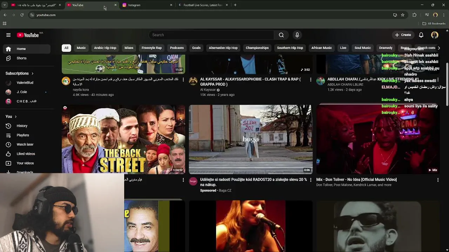Select the Music filter chip
The height and width of the screenshot is (252, 449).
click(81, 48)
